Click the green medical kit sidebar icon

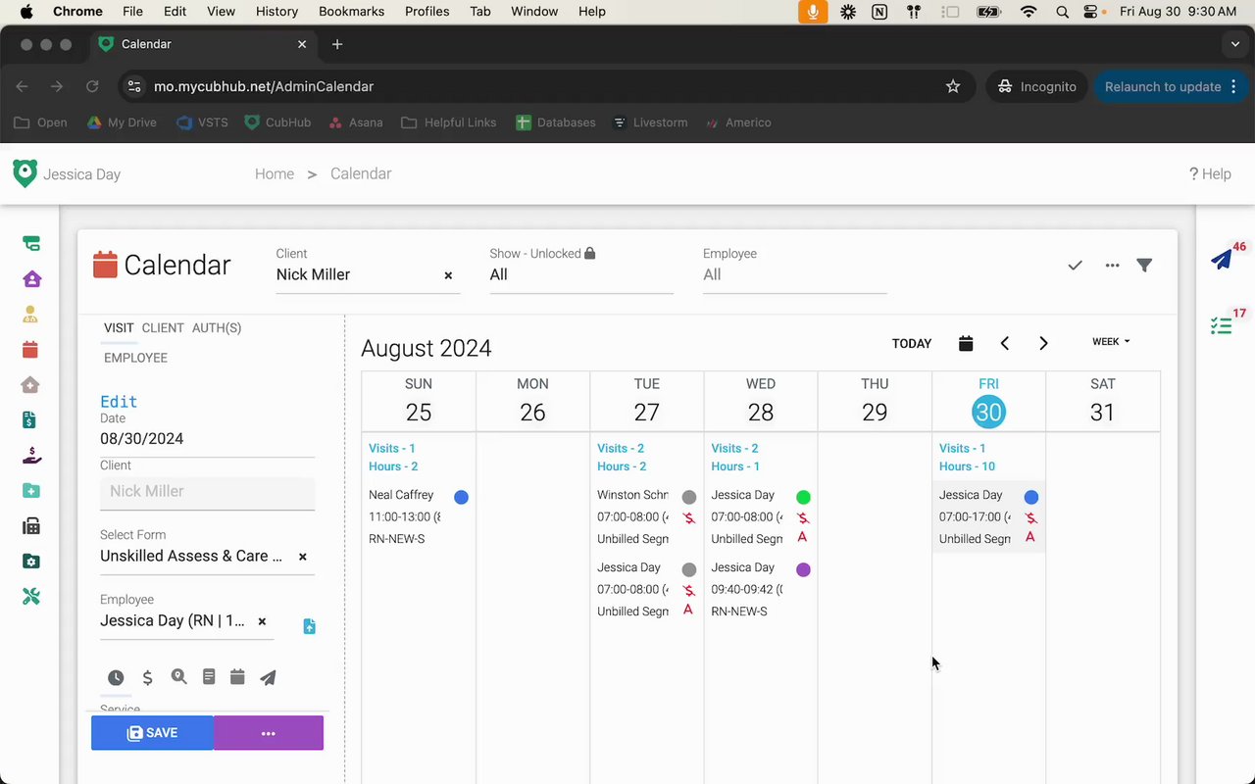(x=30, y=491)
